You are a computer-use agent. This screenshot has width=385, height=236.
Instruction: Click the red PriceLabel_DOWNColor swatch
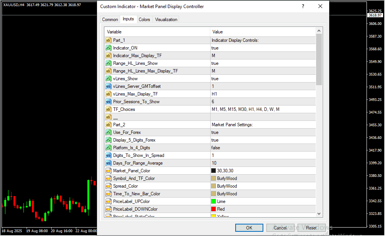(213, 209)
